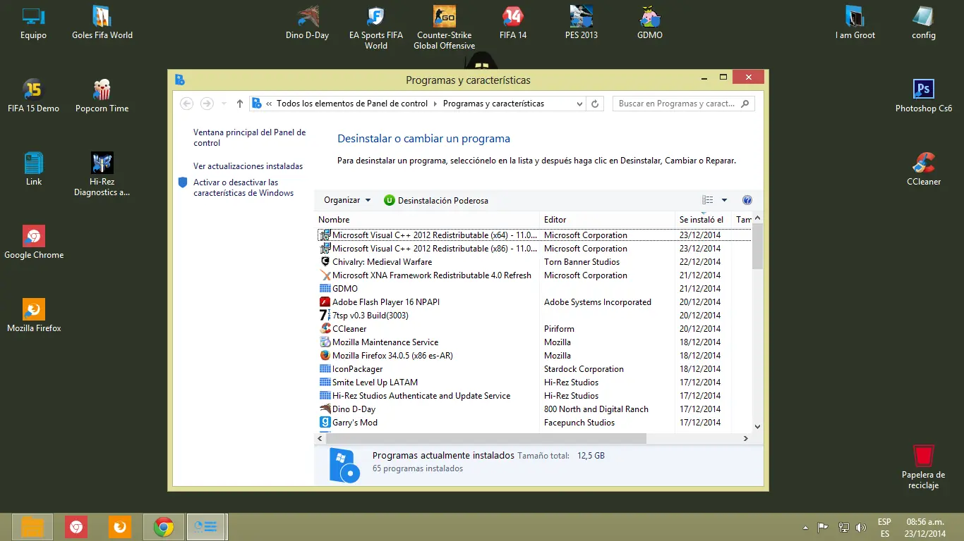
Task: Click the forward navigation arrow
Action: coord(207,104)
